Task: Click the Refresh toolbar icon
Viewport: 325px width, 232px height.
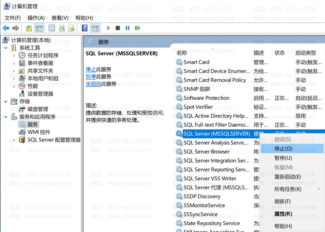Action: pos(62,28)
